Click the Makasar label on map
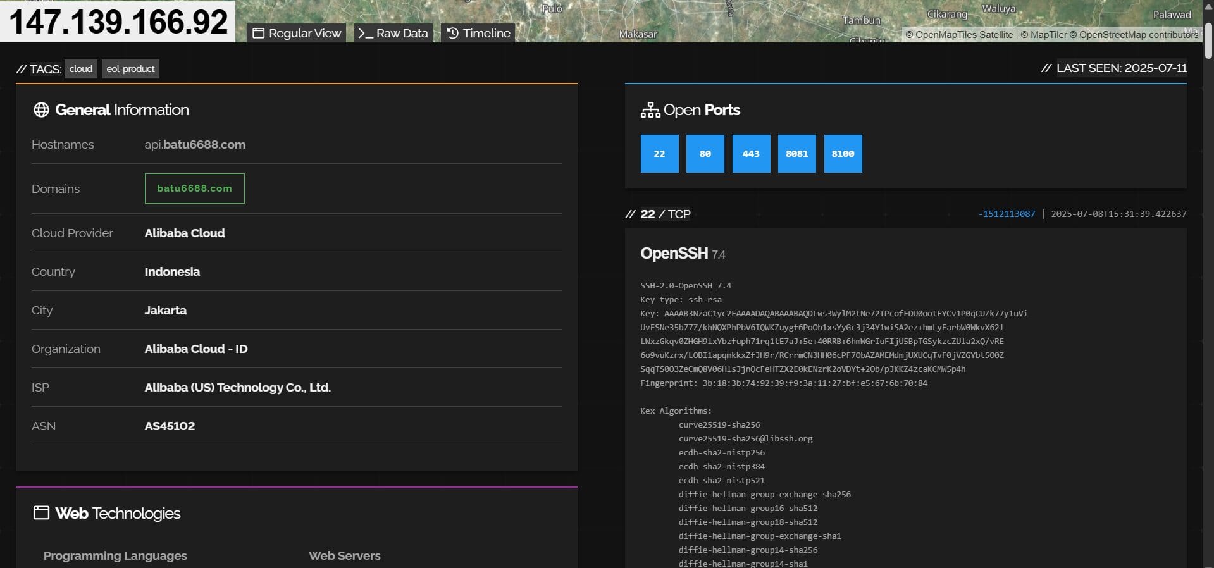Viewport: 1214px width, 568px height. (638, 34)
